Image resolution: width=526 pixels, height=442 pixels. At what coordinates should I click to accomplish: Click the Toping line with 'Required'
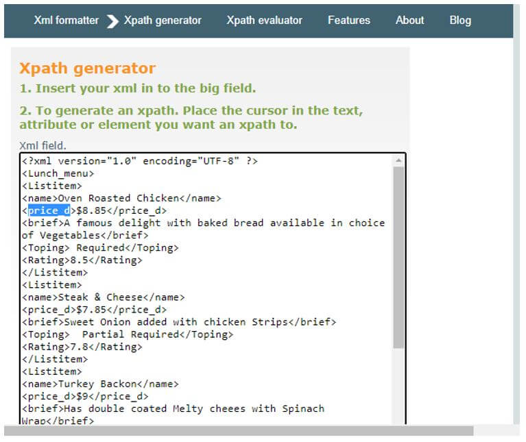click(100, 248)
